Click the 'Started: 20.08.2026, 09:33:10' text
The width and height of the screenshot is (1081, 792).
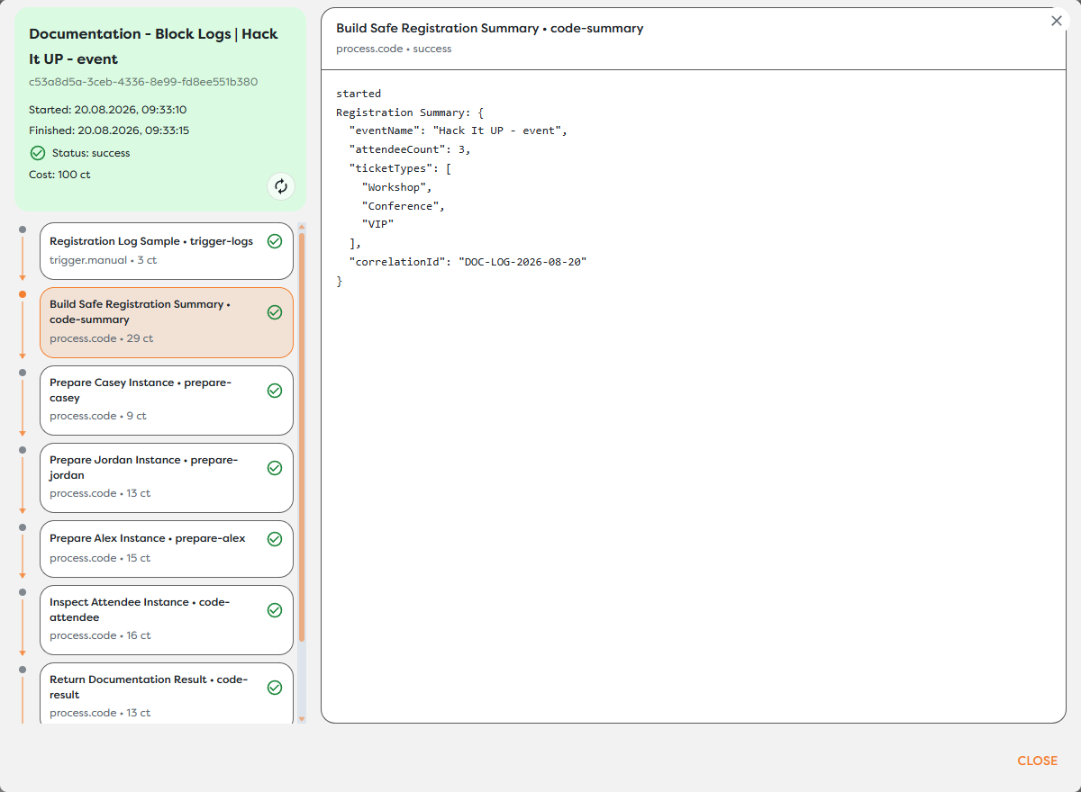coord(108,110)
